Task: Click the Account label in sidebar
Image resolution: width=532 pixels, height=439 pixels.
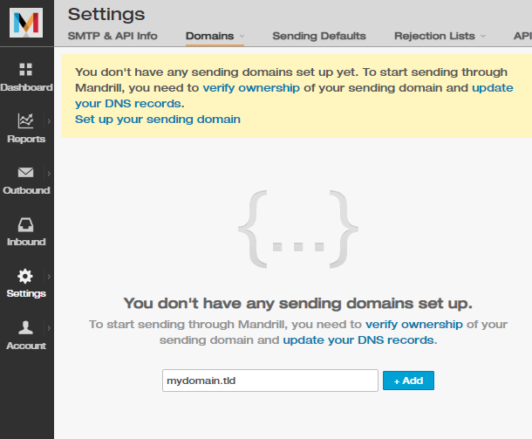Action: [26, 346]
